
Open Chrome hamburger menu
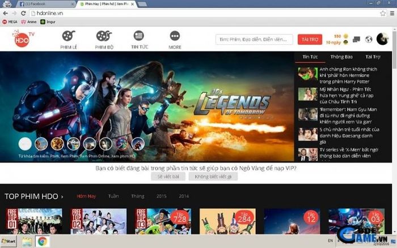click(x=392, y=13)
